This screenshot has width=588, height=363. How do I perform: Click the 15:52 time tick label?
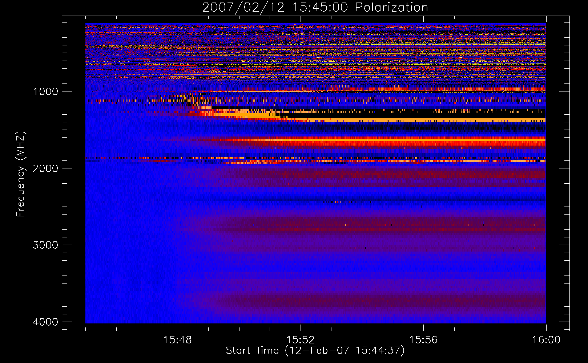301,340
